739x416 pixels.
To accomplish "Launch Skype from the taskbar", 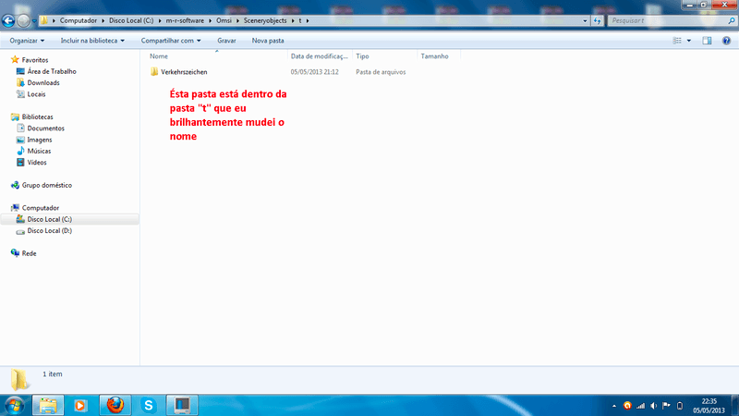I will pos(148,405).
